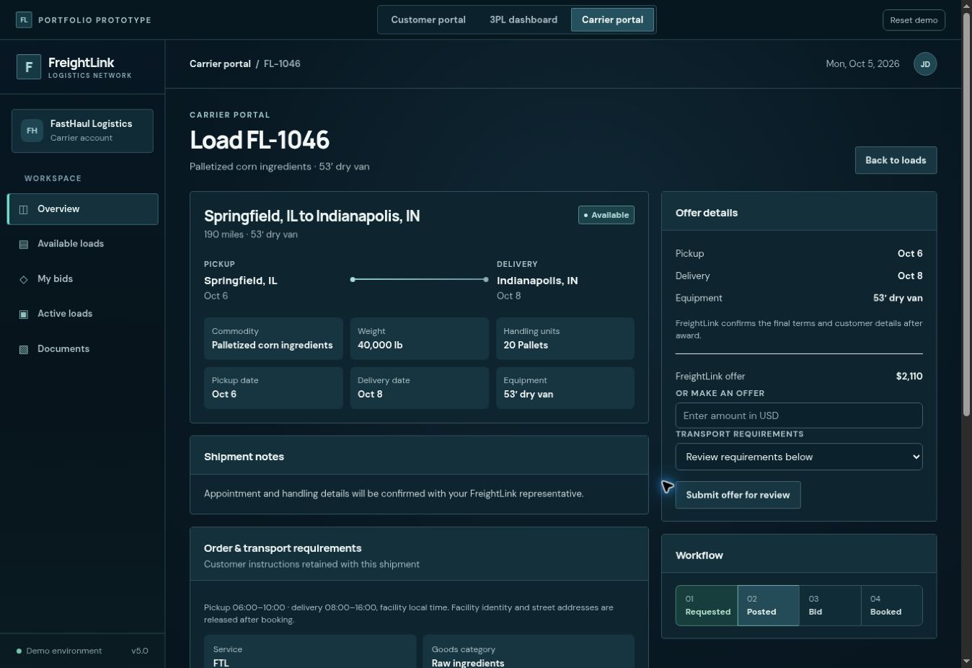The height and width of the screenshot is (668, 972).
Task: Click the Service FTL card
Action: tap(310, 653)
